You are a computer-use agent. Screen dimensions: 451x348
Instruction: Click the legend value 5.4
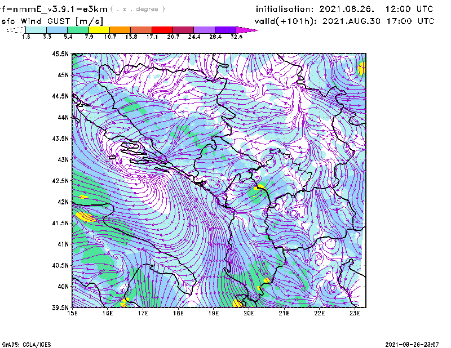[68, 37]
